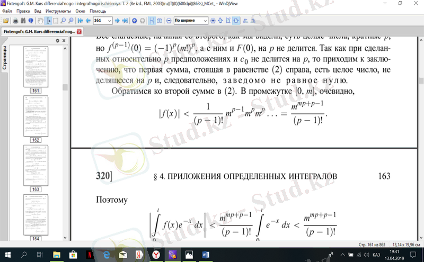Toggle the Fit width zoom button
424x262 pixels.
(236, 21)
